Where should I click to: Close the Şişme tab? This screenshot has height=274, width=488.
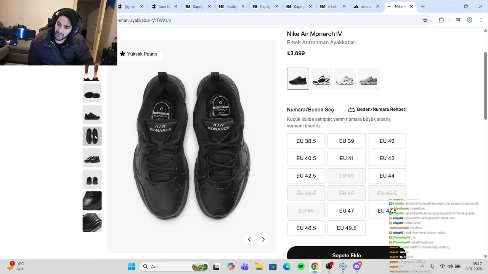coord(142,6)
